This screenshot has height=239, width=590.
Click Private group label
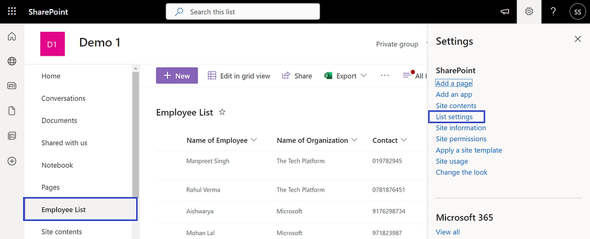click(x=397, y=44)
